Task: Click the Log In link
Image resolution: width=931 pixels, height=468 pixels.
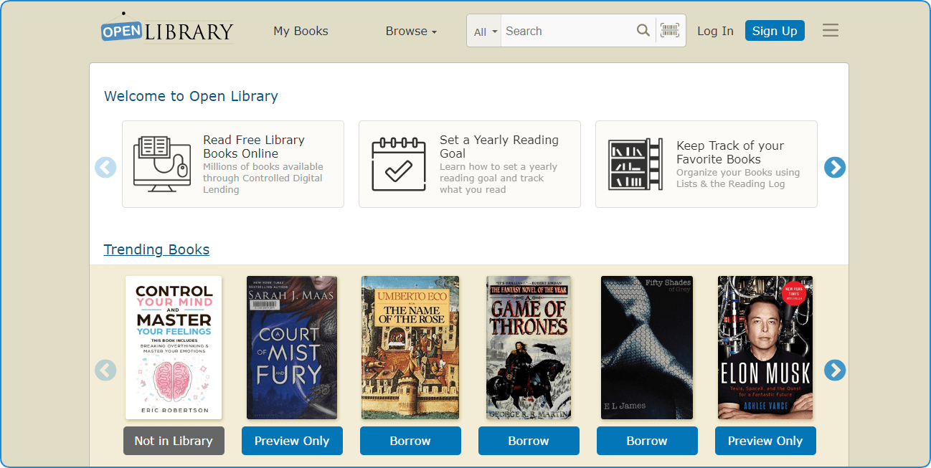Action: click(715, 31)
